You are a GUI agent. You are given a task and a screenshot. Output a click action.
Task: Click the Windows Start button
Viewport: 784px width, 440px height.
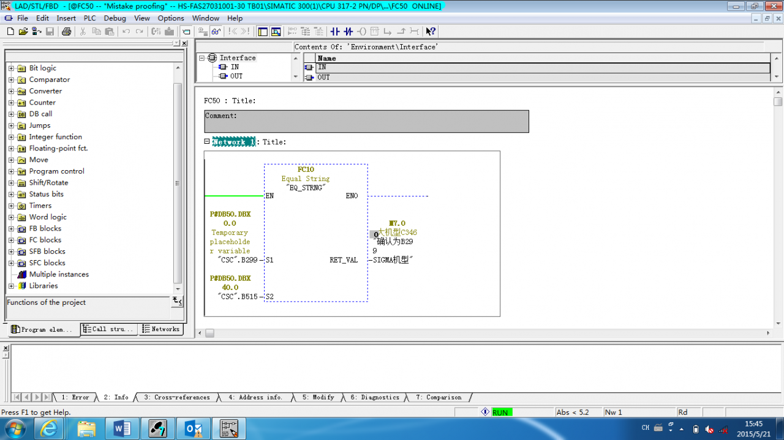15,428
